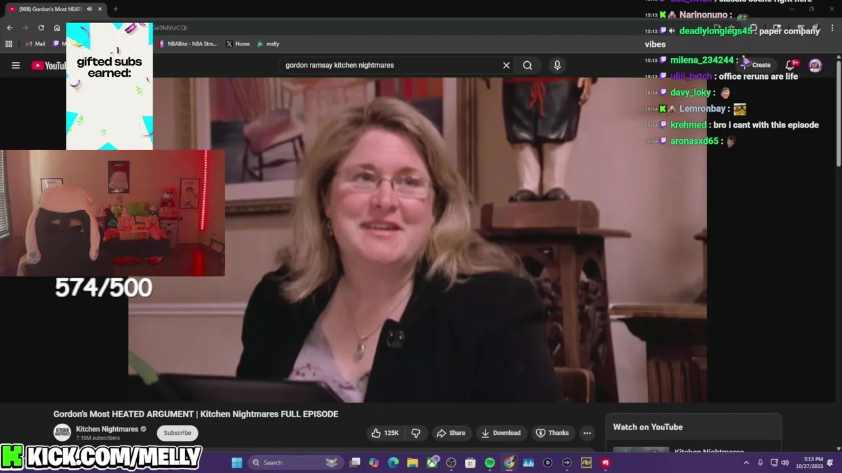842x473 pixels.
Task: Open the NBABite bookmark
Action: [187, 44]
